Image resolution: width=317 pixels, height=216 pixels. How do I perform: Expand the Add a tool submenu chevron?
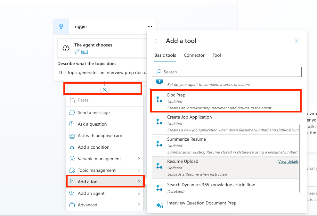[x=139, y=182]
